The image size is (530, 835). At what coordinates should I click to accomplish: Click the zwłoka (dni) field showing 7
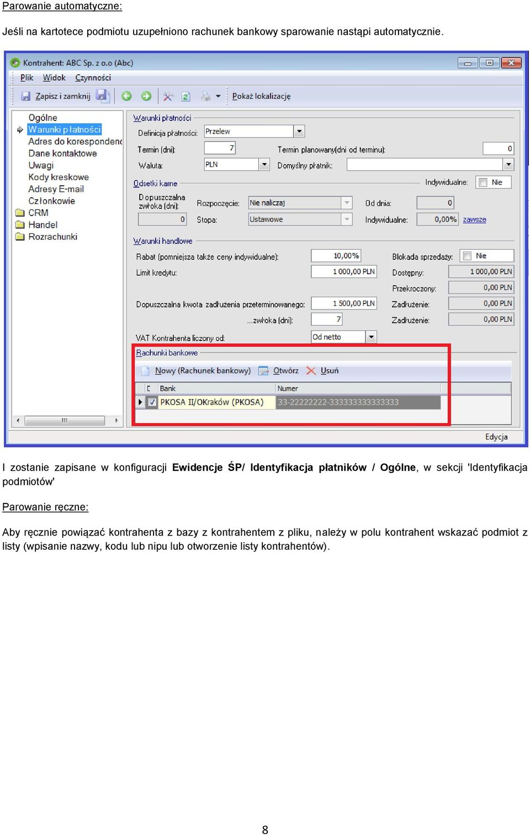327,319
